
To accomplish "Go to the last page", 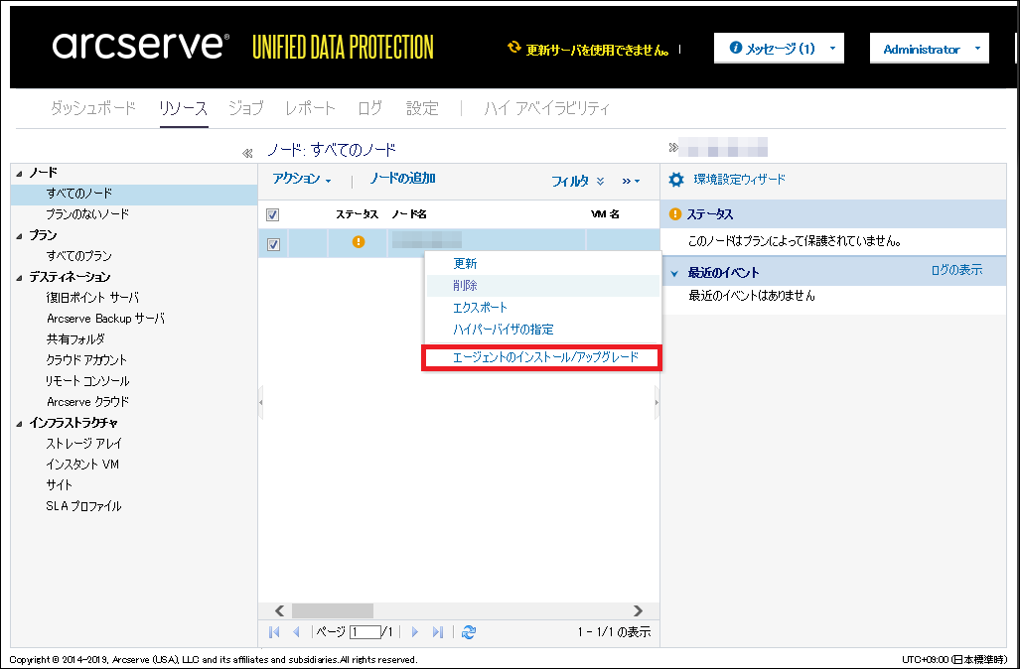I will (438, 631).
